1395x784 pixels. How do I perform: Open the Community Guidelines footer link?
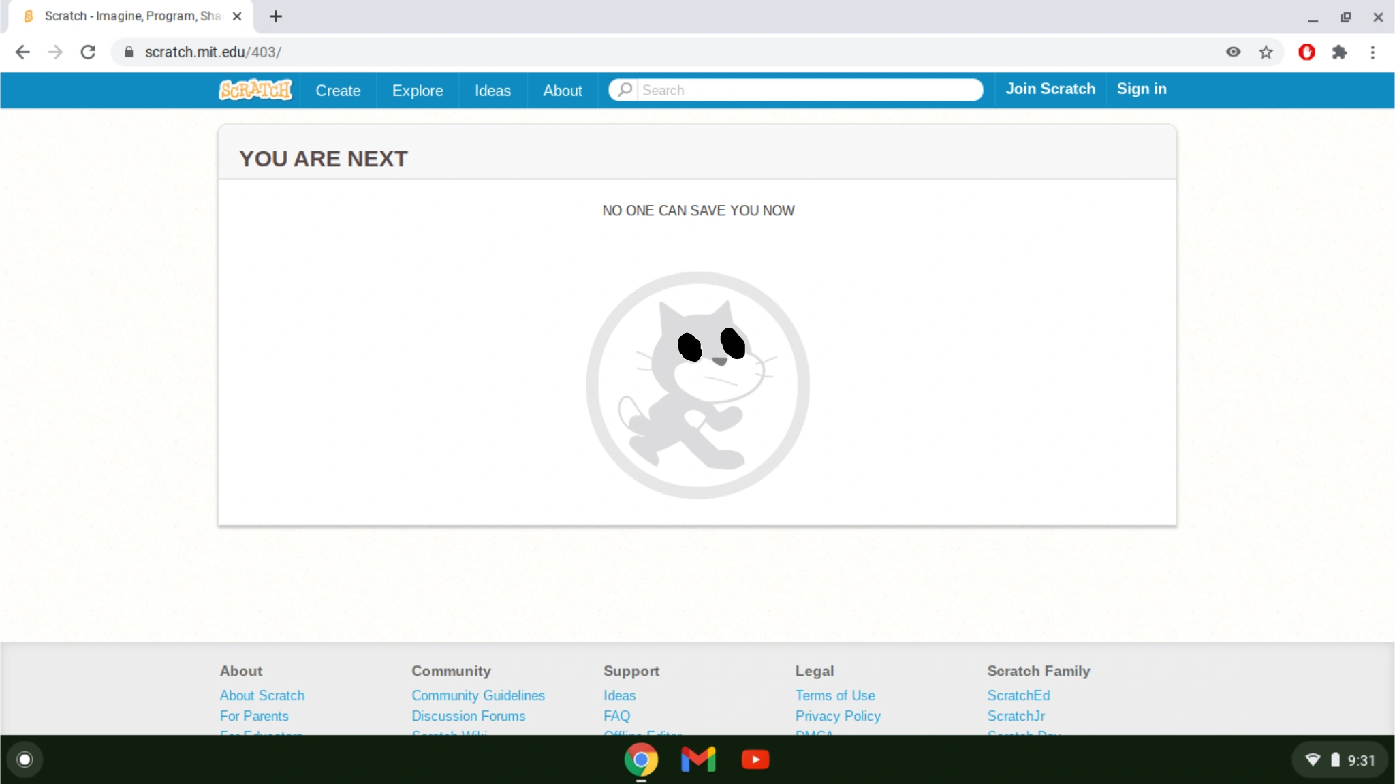[x=478, y=695]
